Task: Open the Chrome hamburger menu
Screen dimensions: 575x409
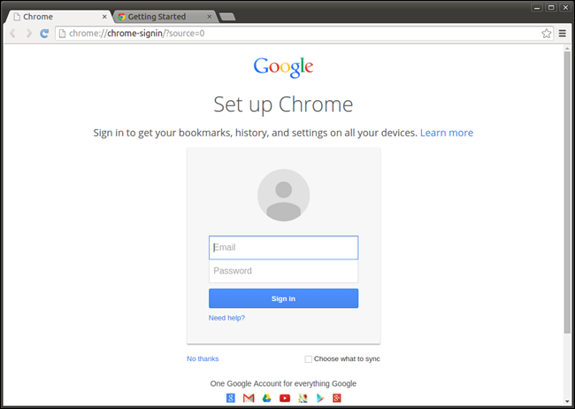Action: coord(562,34)
